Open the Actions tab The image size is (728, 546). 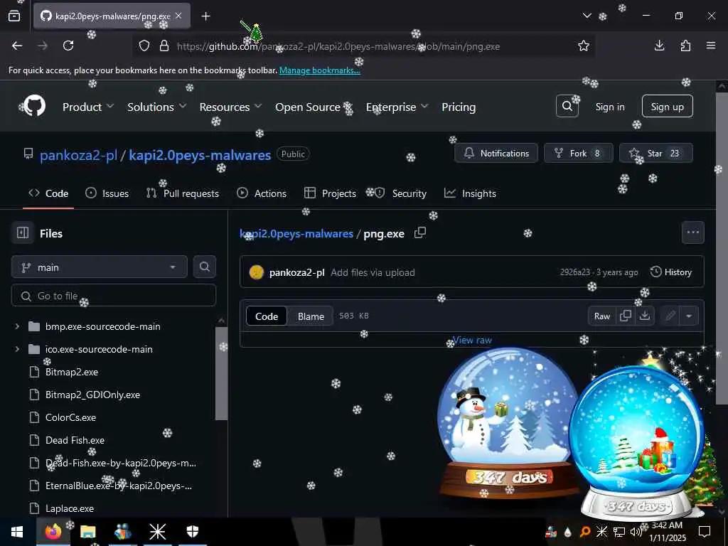pos(262,193)
